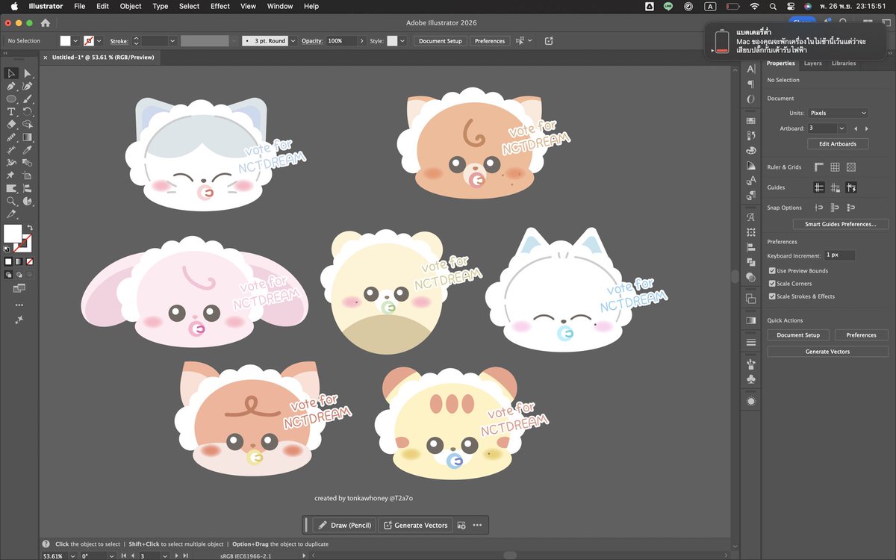
Task: Select the Curvature tool
Action: tap(27, 86)
